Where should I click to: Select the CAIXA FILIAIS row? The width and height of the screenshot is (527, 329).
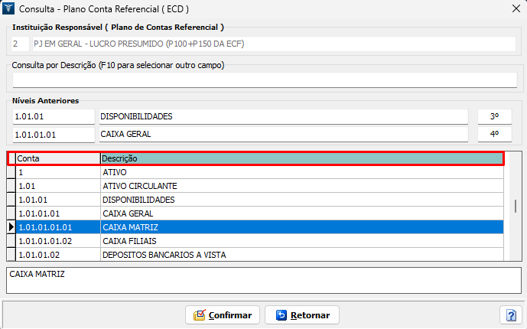(301, 241)
